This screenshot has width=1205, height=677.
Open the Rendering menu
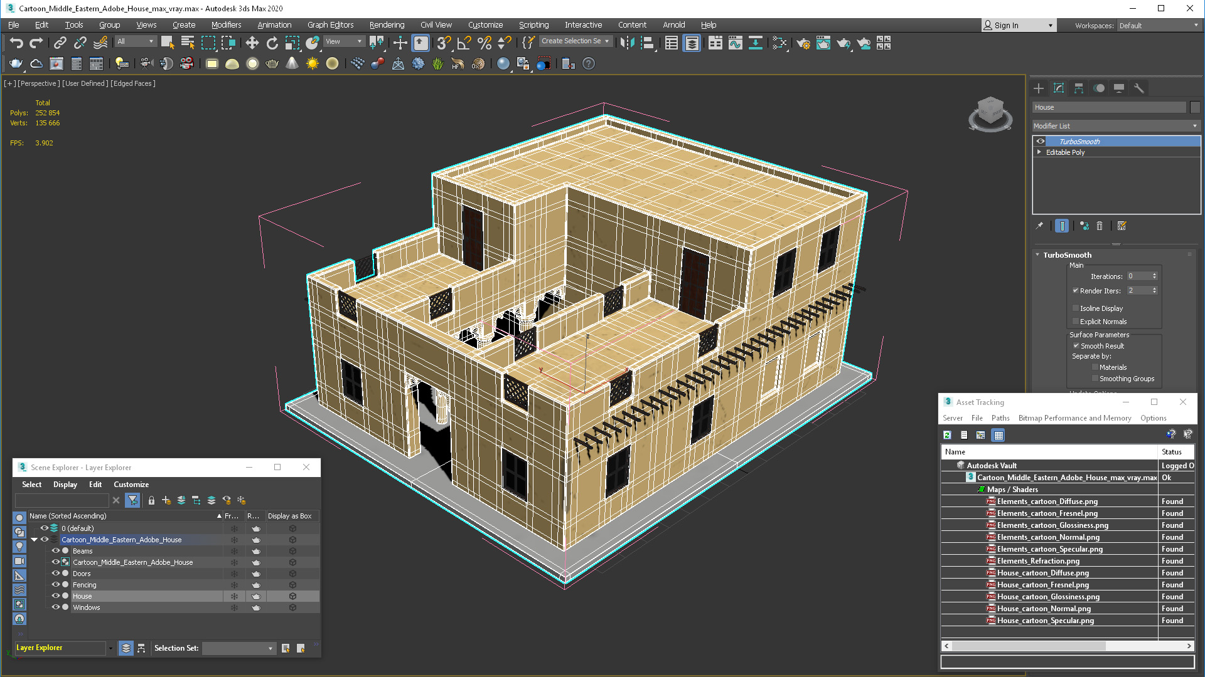387,25
